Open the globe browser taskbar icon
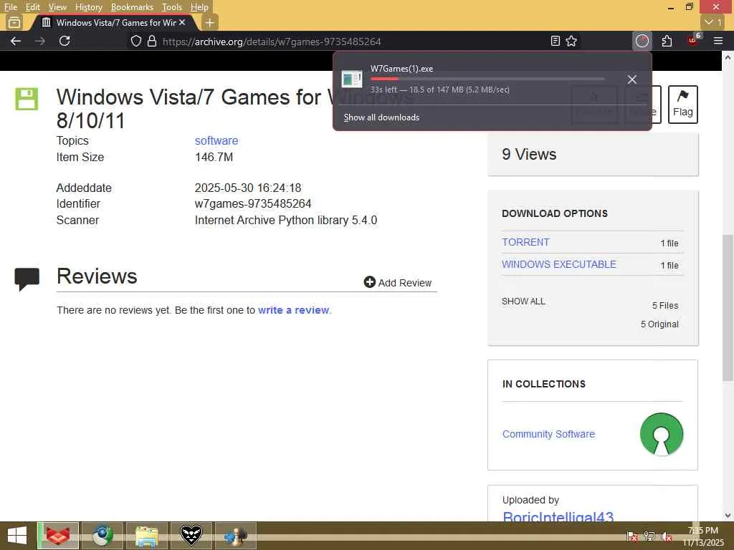Screen dimensions: 734x550 click(x=102, y=536)
